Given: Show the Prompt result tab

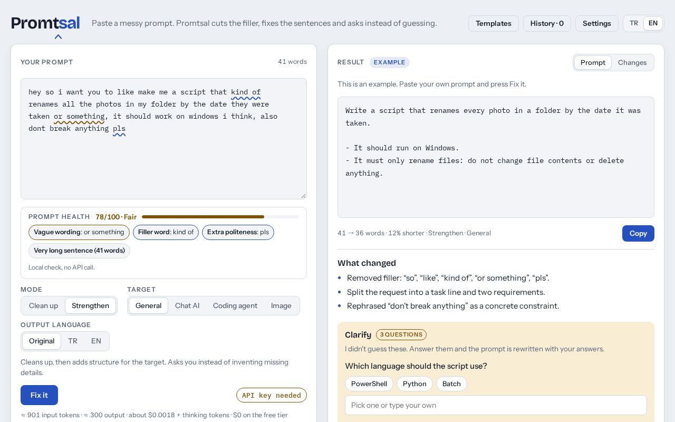Looking at the screenshot, I should pos(593,62).
